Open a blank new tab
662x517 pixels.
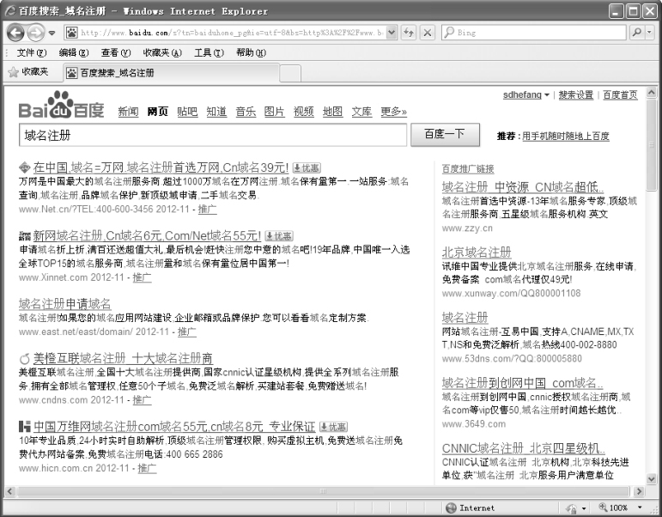(290, 73)
